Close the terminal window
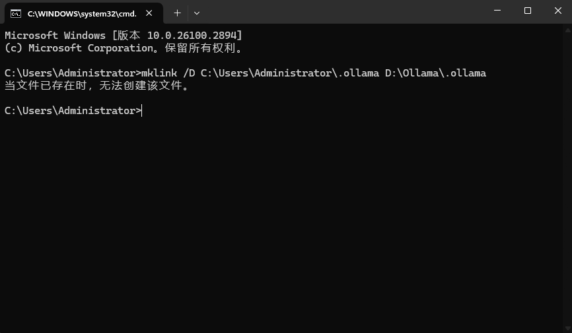This screenshot has height=333, width=572. (x=557, y=11)
